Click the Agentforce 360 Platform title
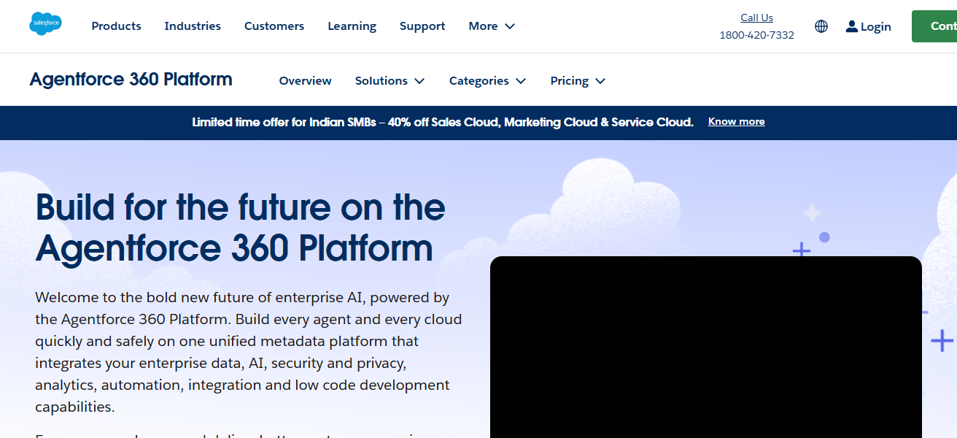The width and height of the screenshot is (957, 438). [x=130, y=79]
